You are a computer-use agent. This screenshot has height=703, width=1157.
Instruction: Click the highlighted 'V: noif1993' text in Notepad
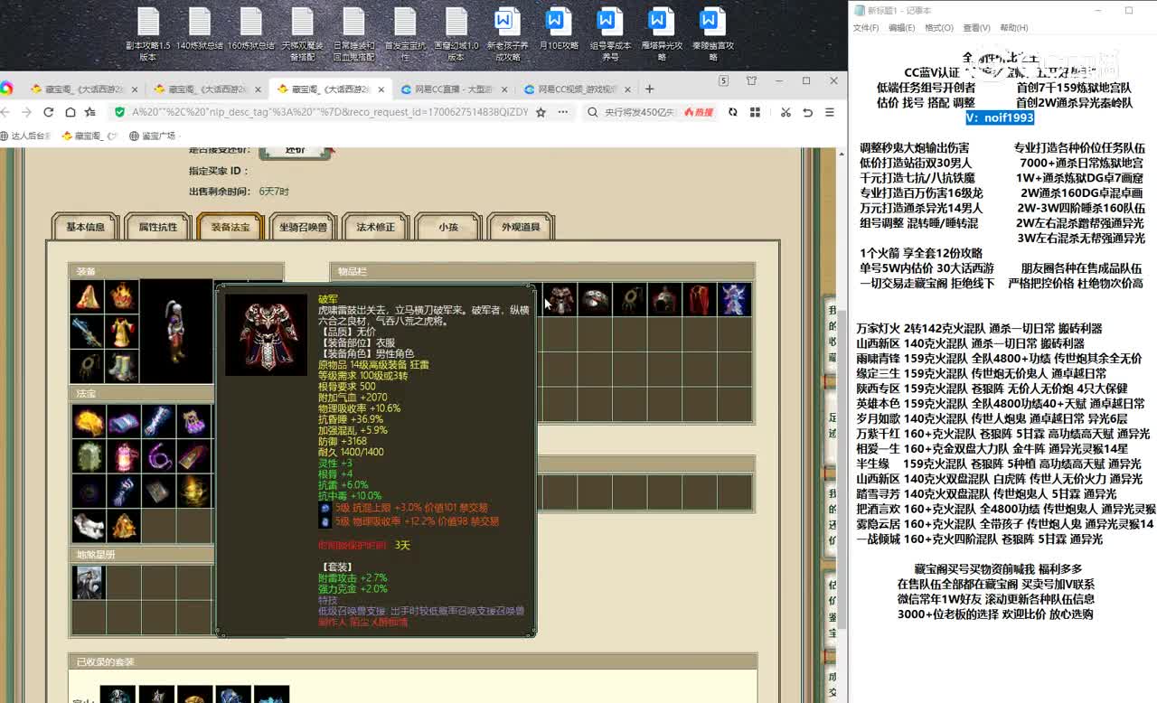tap(999, 117)
